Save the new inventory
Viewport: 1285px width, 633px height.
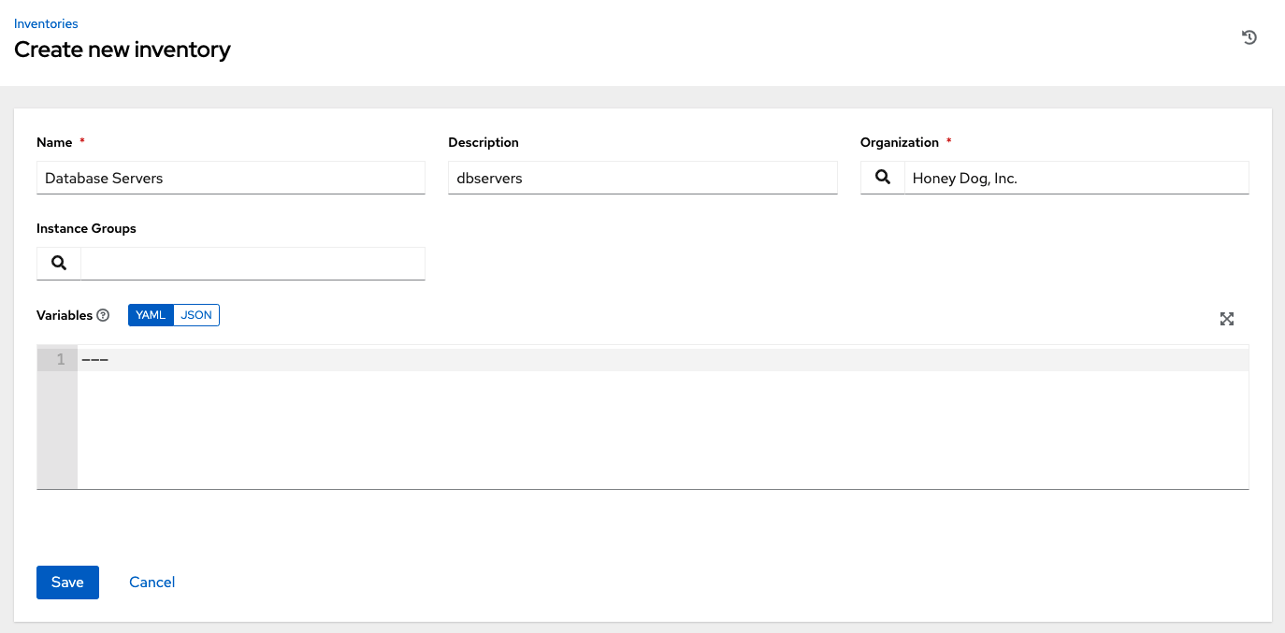pyautogui.click(x=67, y=582)
